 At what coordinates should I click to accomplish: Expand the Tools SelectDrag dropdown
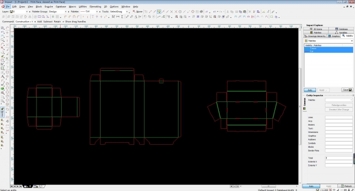[x=119, y=11]
